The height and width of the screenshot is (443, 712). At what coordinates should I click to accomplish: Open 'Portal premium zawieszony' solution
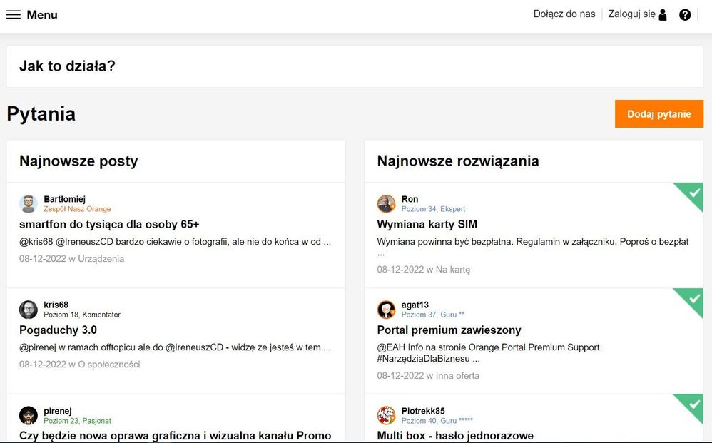coord(449,330)
